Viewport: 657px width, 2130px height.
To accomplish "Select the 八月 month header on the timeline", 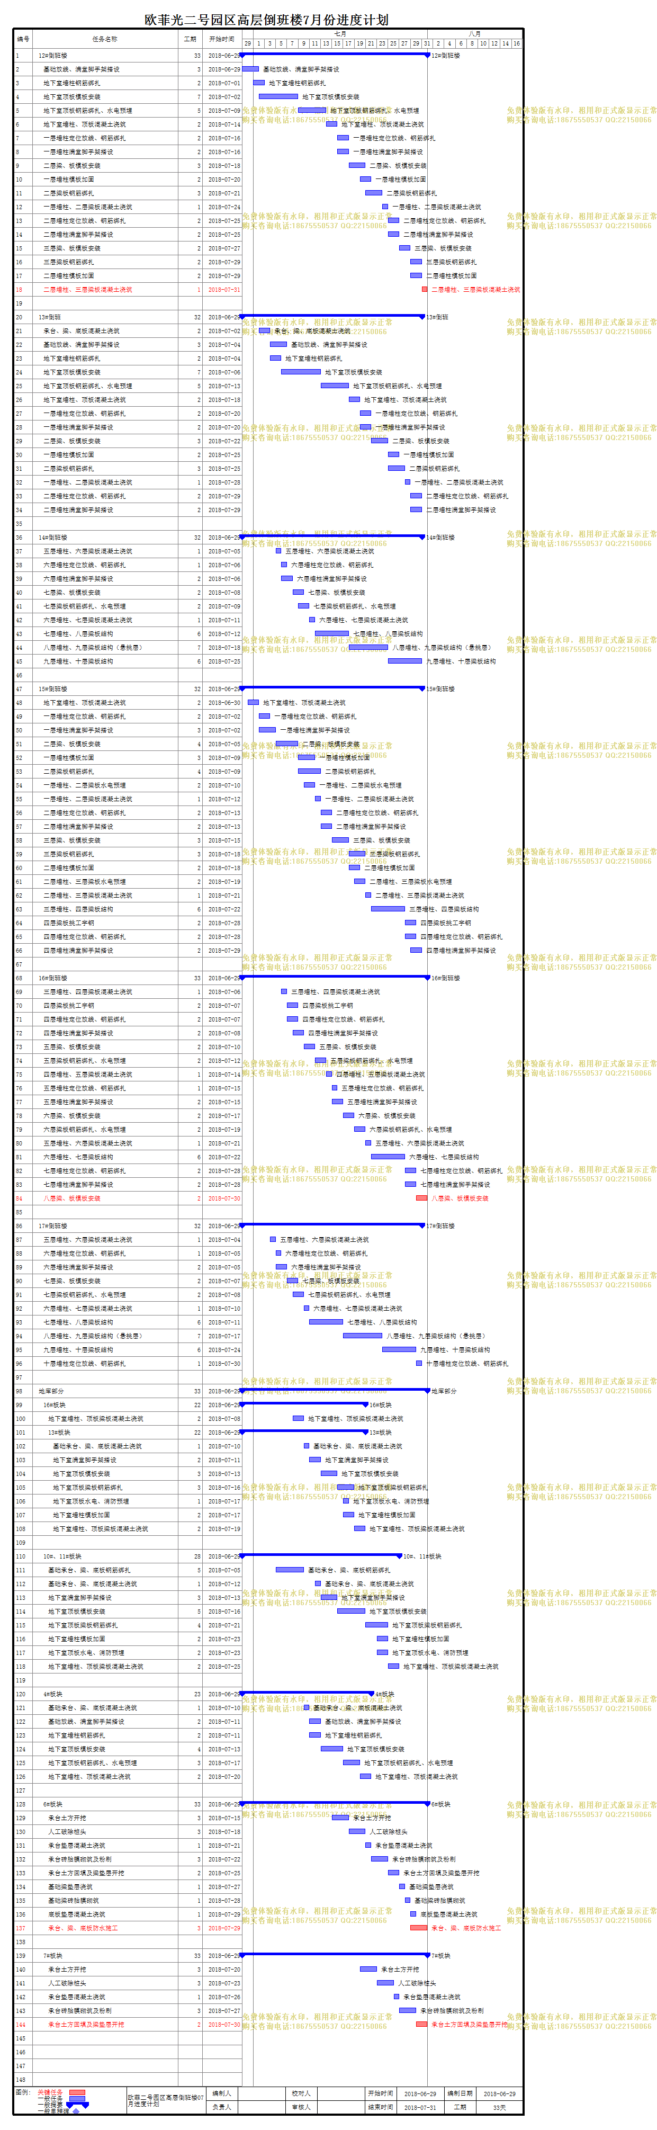I will [474, 34].
